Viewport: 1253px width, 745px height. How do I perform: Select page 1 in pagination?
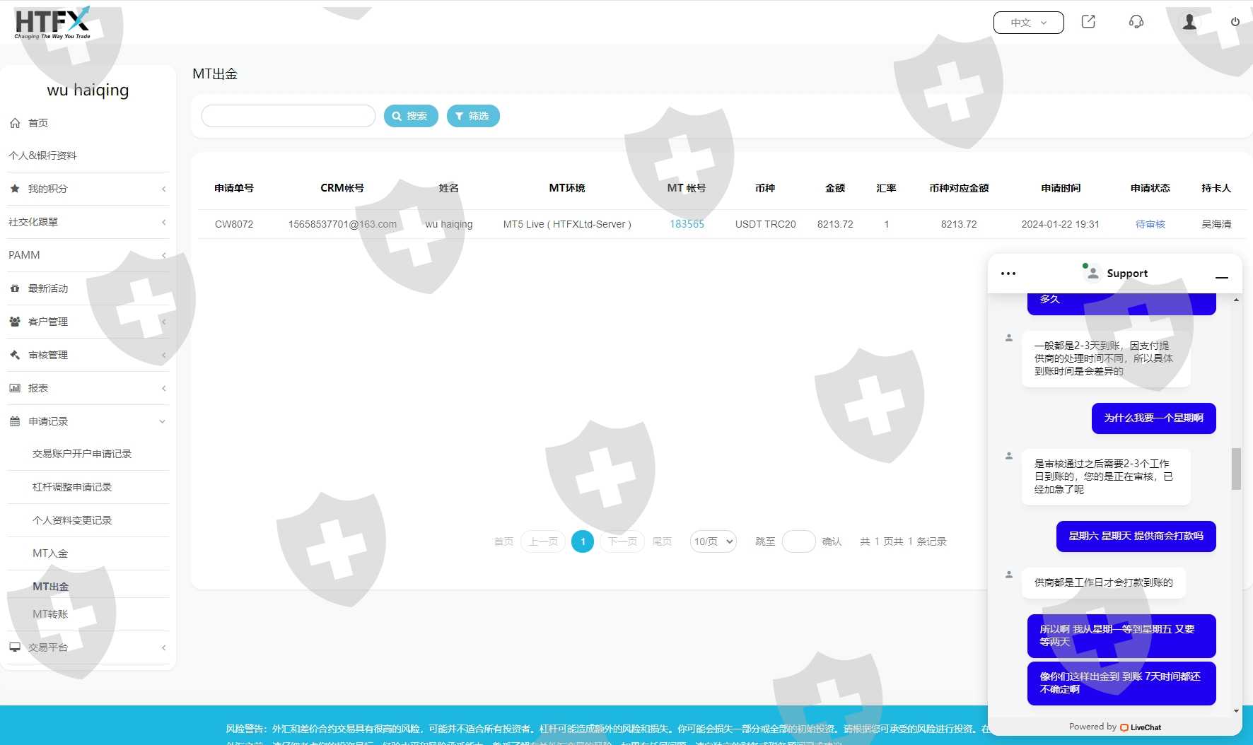click(583, 541)
